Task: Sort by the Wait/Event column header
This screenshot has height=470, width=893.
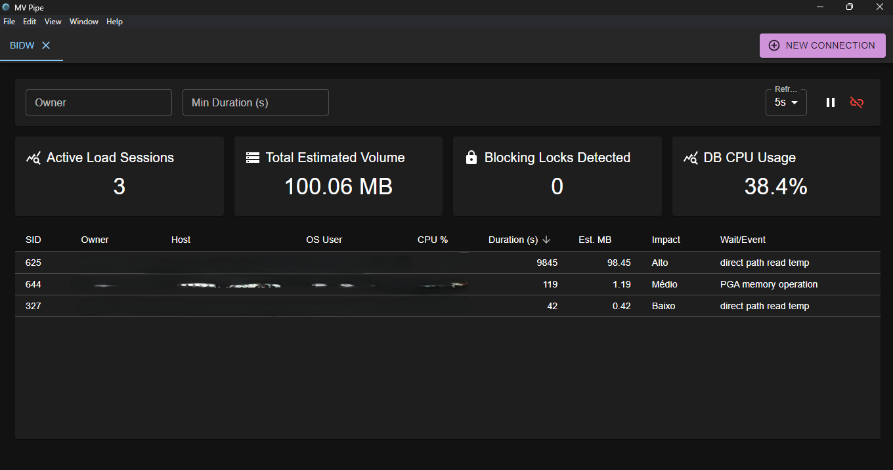Action: click(x=743, y=240)
